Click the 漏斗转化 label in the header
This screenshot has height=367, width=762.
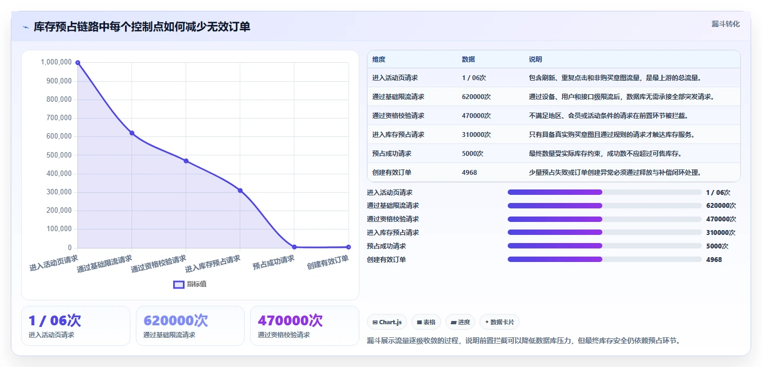tap(725, 24)
